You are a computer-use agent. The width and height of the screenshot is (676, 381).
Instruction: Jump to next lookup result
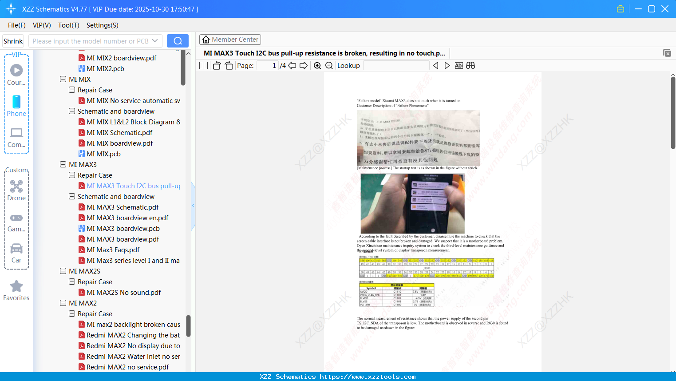[447, 66]
